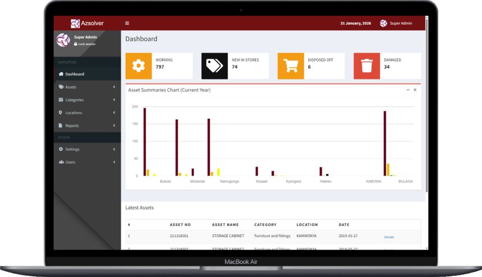Click the Damaged trash bin icon
Screen dimensions: 482x277
[x=367, y=66]
